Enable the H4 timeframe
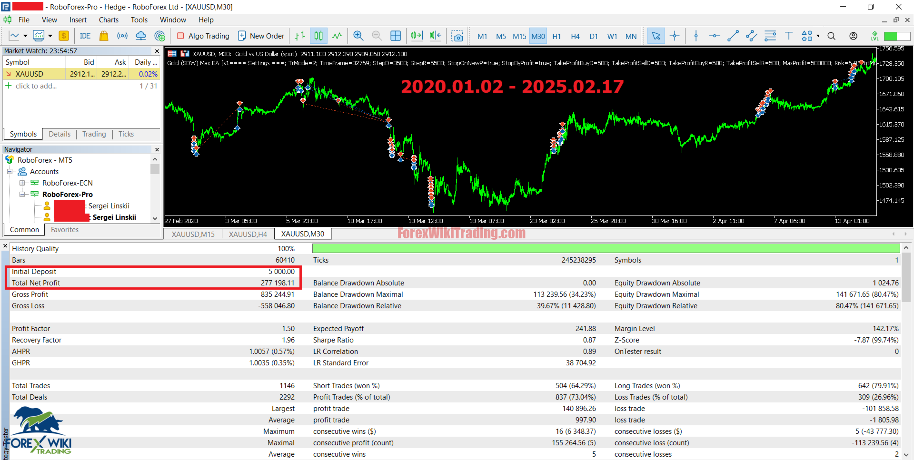Image resolution: width=914 pixels, height=460 pixels. pos(575,36)
